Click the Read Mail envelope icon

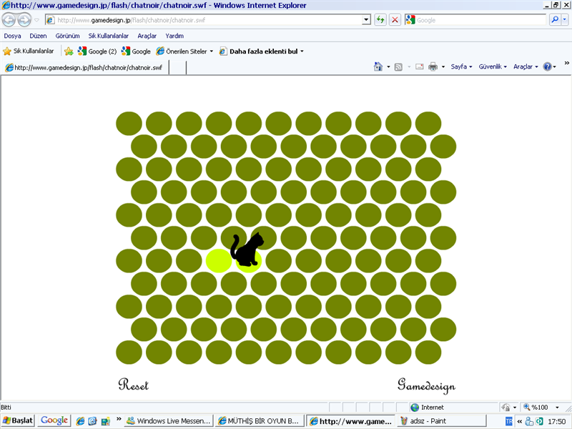click(x=420, y=66)
